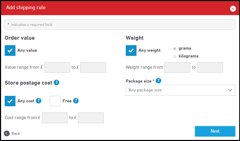Click the Cost range from £ field
The height and width of the screenshot is (141, 240).
pos(55,118)
